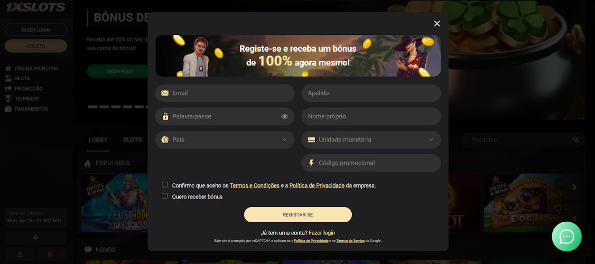Click the Pagamentos wallet icon

(x=8, y=109)
